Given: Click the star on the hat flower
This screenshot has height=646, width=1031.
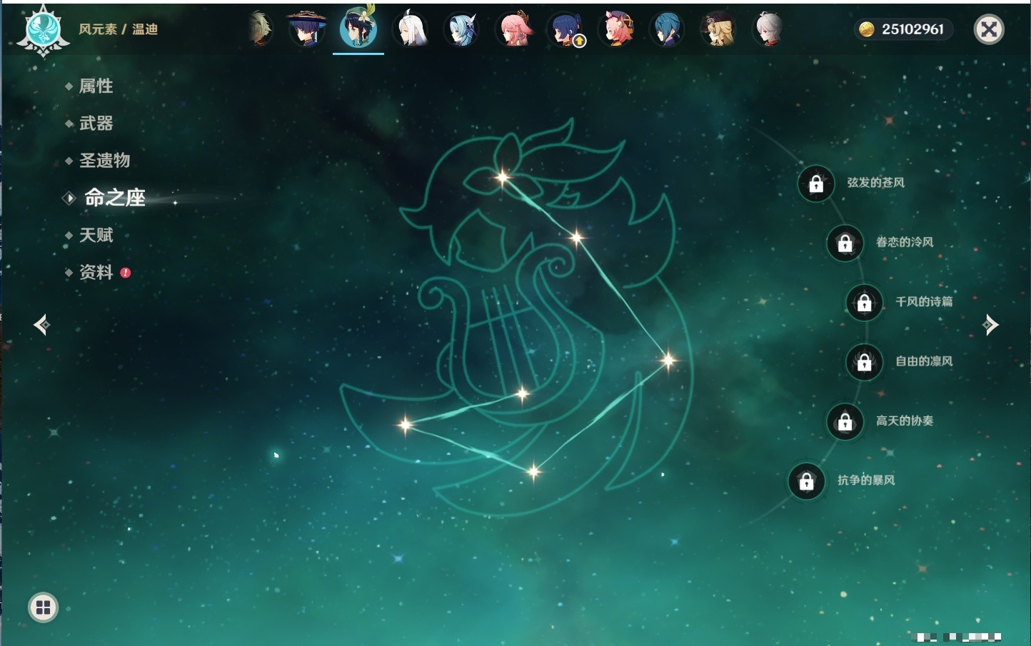Looking at the screenshot, I should pyautogui.click(x=503, y=177).
